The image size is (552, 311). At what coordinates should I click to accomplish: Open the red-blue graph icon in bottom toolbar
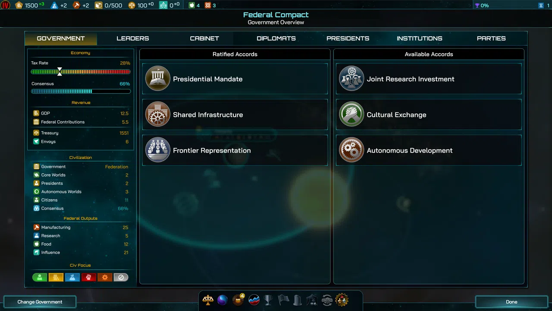pyautogui.click(x=254, y=300)
